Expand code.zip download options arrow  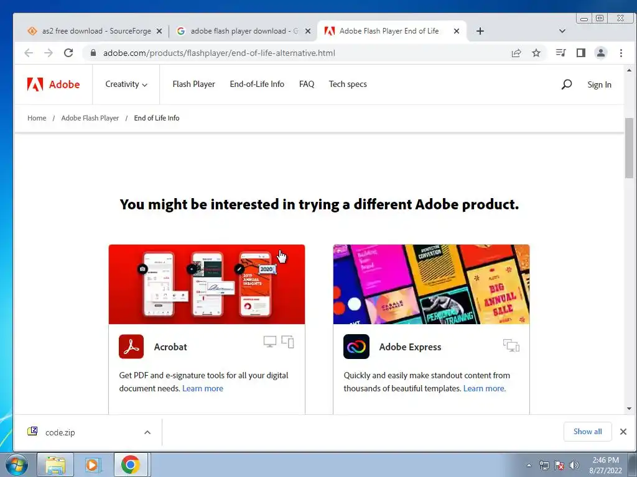coord(147,432)
